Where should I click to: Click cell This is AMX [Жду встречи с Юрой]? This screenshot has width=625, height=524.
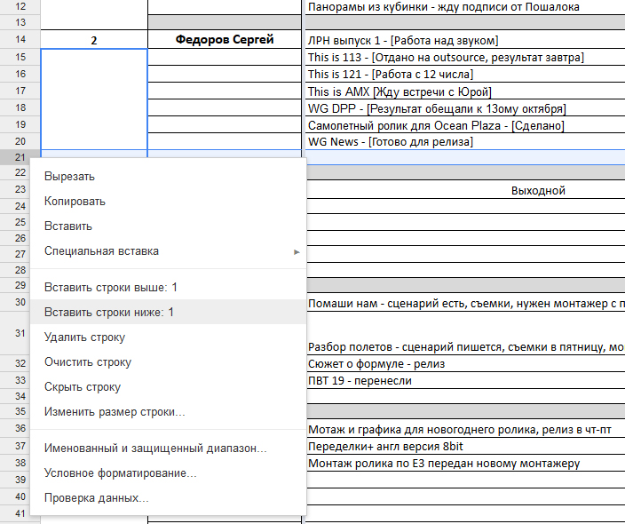465,91
